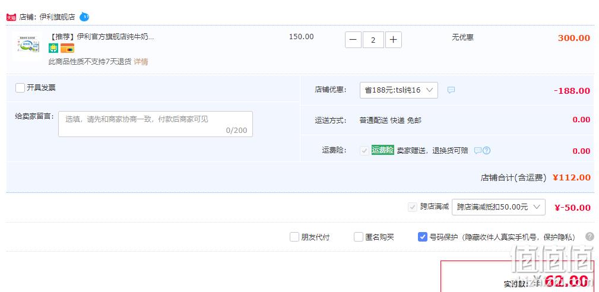
Task: Open the 详情 link about 7天退货
Action: tap(141, 62)
